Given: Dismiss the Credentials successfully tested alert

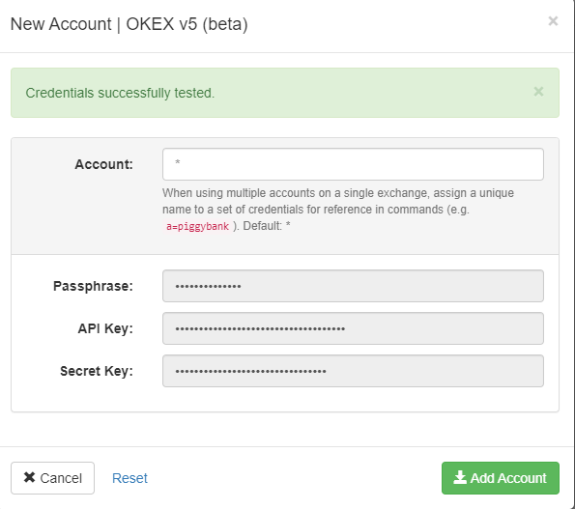Looking at the screenshot, I should click(538, 92).
